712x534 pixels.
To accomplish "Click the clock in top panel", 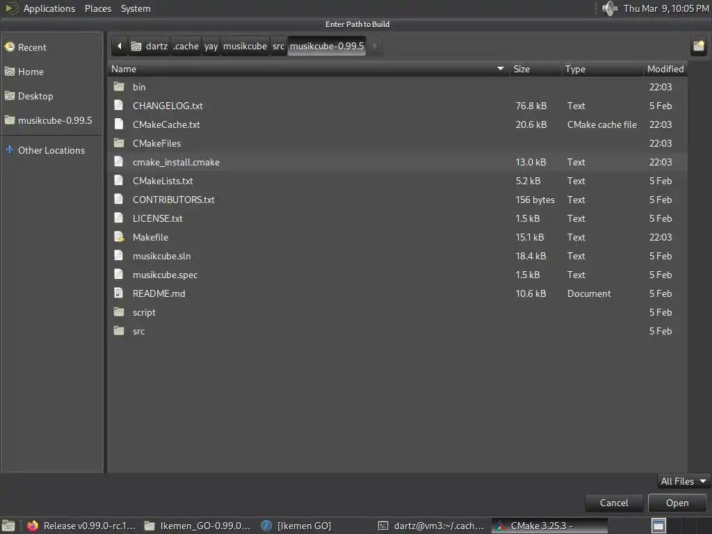I will [x=665, y=8].
